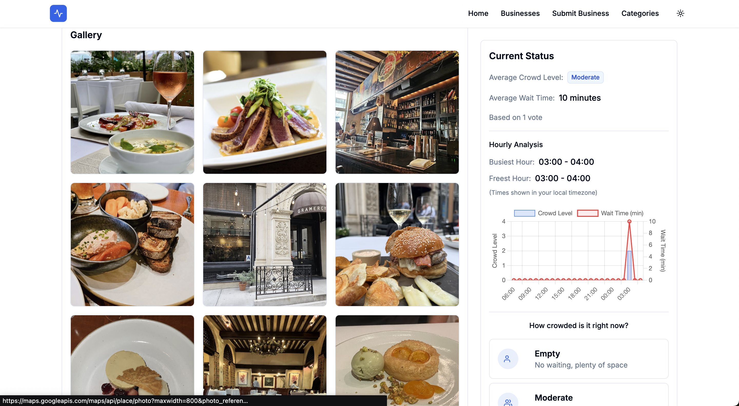Click the Moderate crowd level badge
Image resolution: width=739 pixels, height=406 pixels.
[x=585, y=77]
